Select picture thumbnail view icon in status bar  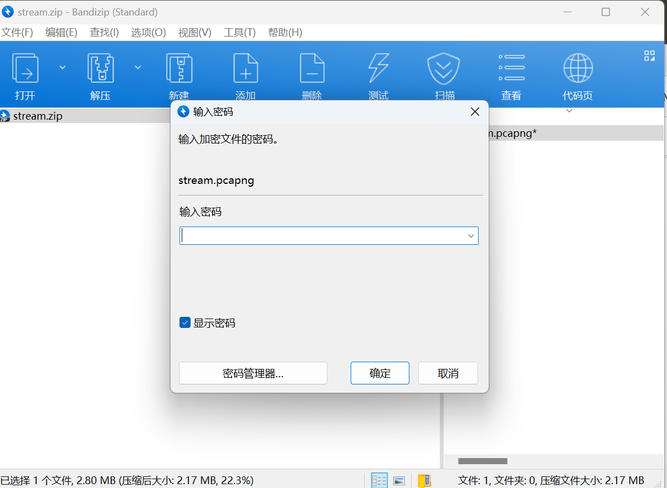pyautogui.click(x=399, y=480)
